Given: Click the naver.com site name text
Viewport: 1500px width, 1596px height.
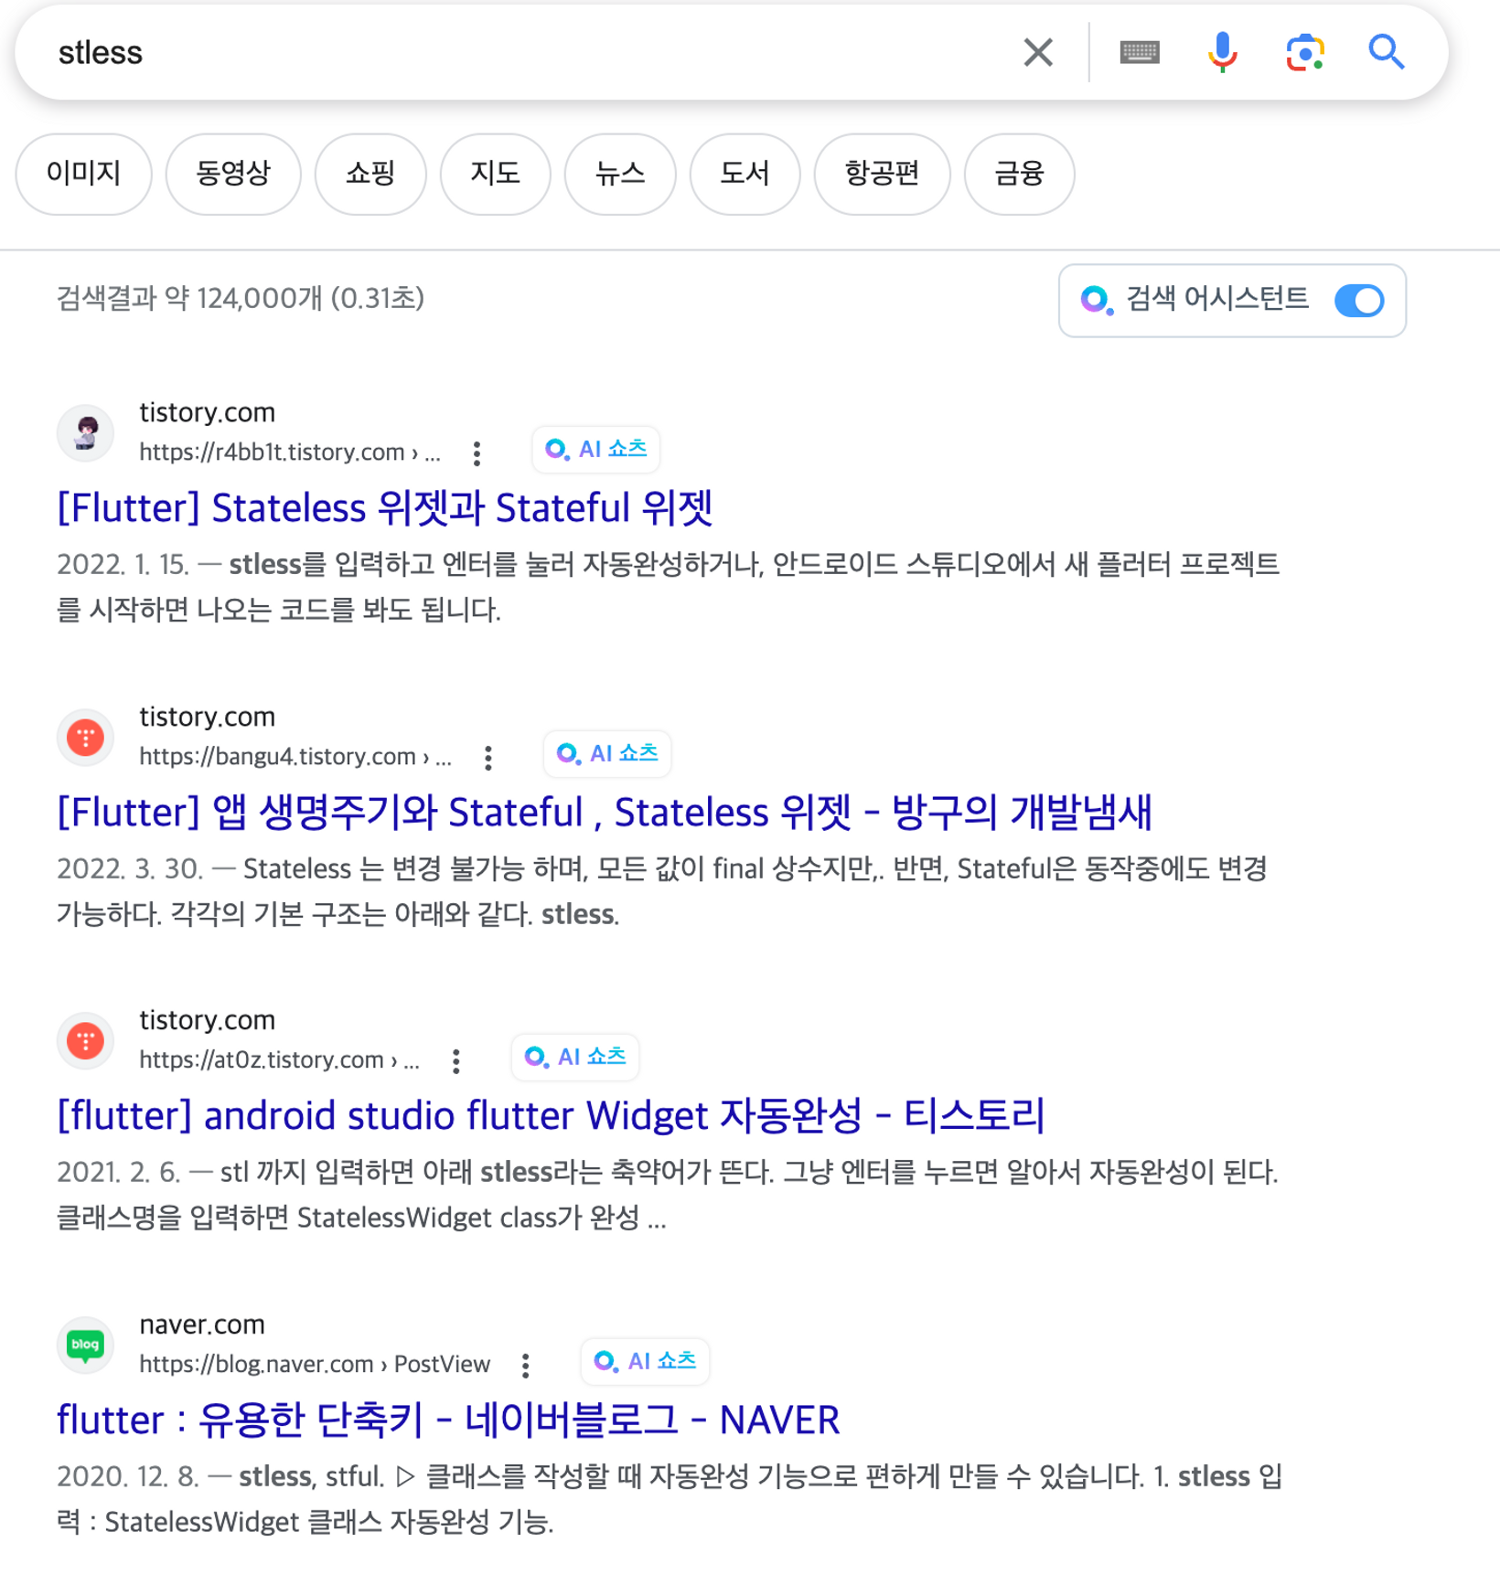Looking at the screenshot, I should click(202, 1325).
